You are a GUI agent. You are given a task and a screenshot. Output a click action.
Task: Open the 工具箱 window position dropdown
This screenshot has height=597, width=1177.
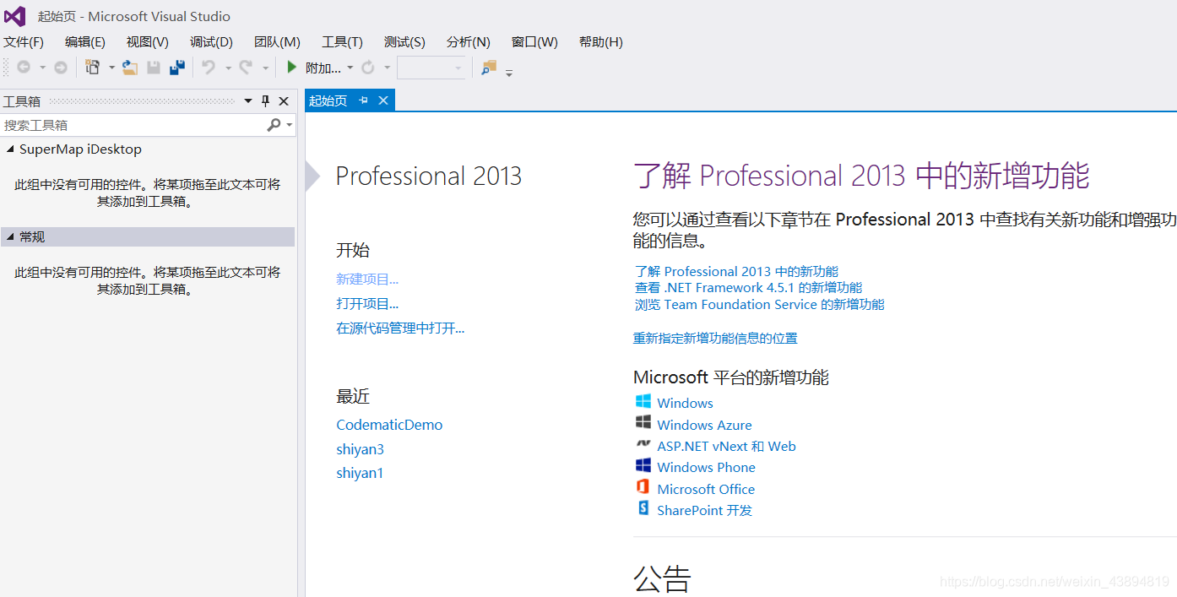[248, 101]
